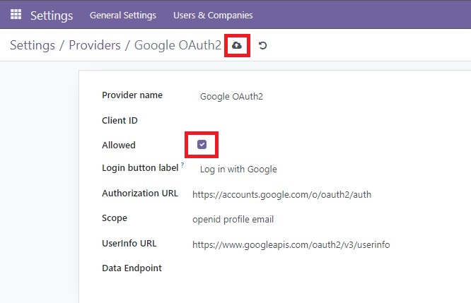This screenshot has width=471, height=303.
Task: Click the Client ID label
Action: click(120, 120)
